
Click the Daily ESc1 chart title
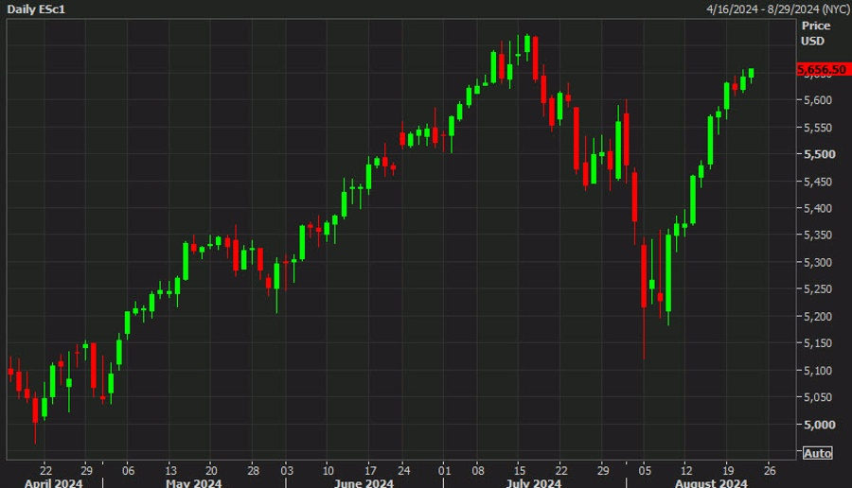tap(36, 9)
